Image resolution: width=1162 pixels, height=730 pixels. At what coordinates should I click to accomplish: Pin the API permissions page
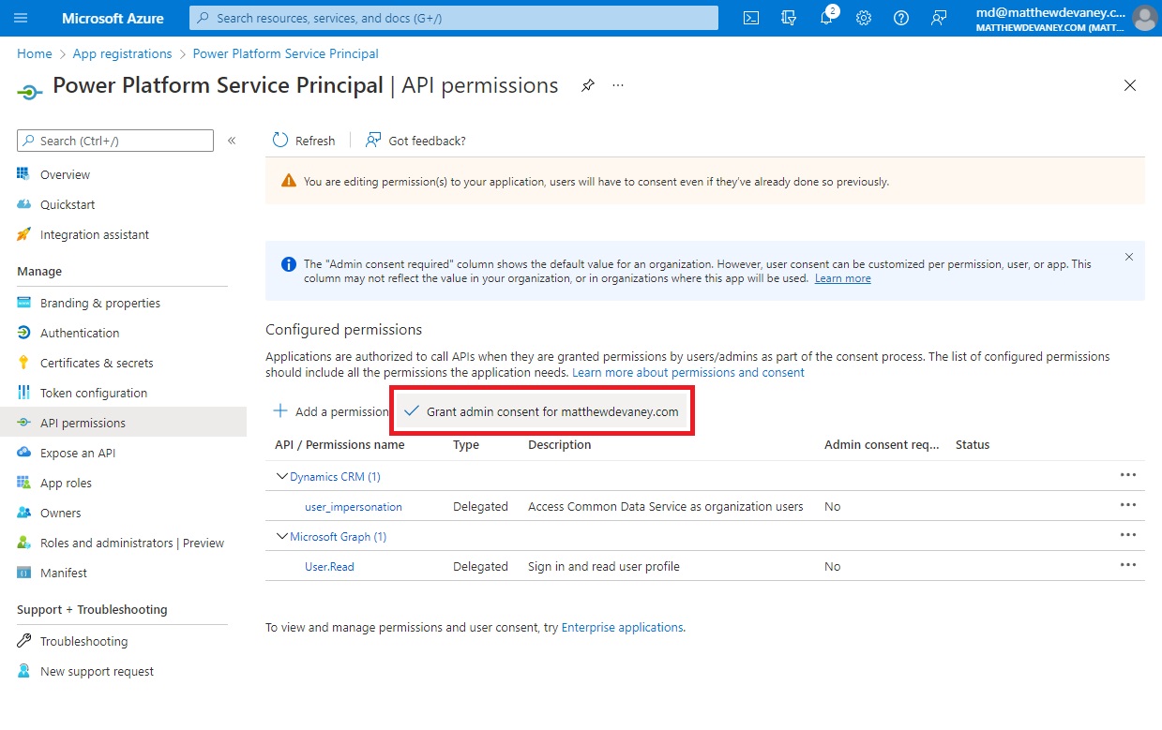click(x=588, y=85)
